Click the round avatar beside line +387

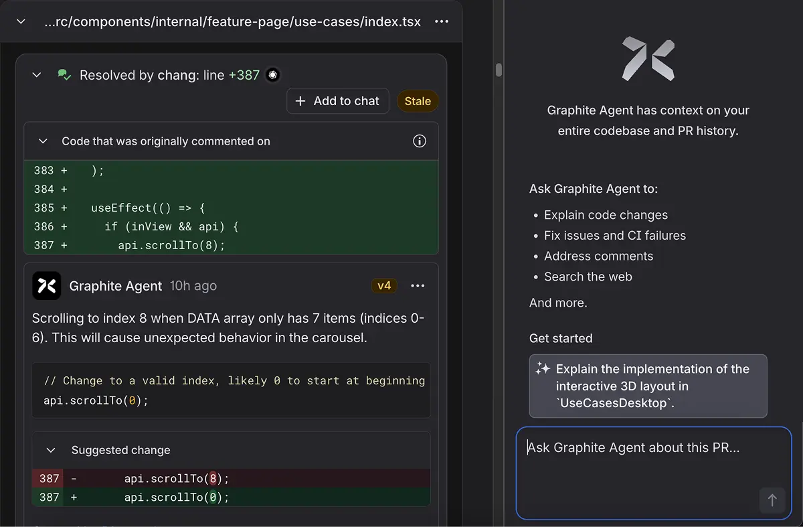click(x=272, y=75)
